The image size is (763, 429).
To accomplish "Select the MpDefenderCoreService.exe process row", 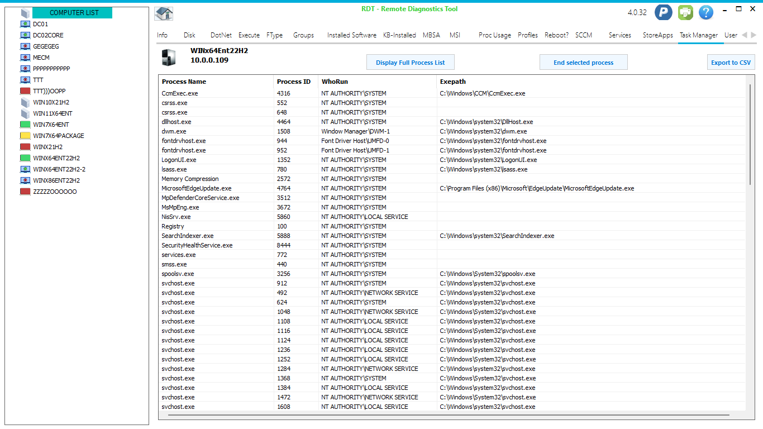I will click(x=452, y=198).
